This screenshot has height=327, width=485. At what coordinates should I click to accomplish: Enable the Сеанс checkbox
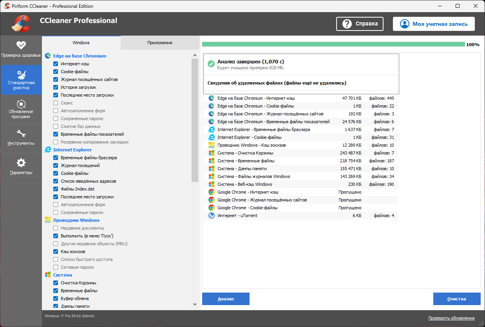pos(56,103)
